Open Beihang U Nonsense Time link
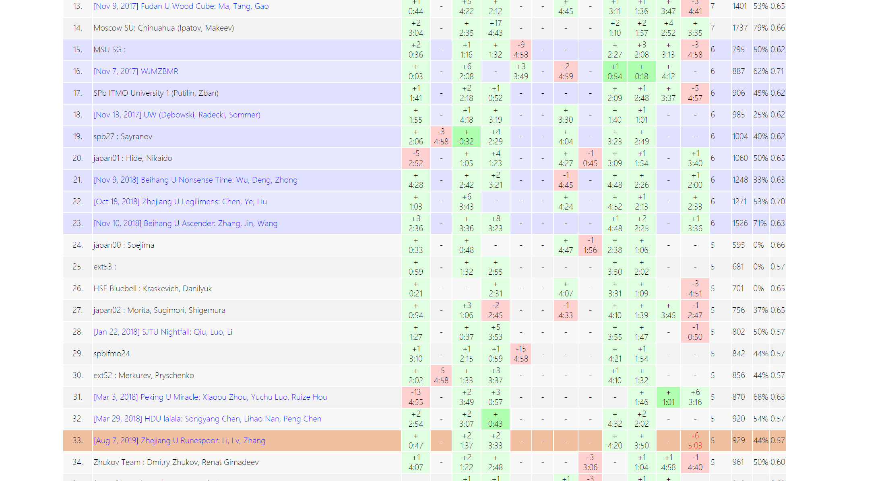The image size is (886, 481). point(195,180)
